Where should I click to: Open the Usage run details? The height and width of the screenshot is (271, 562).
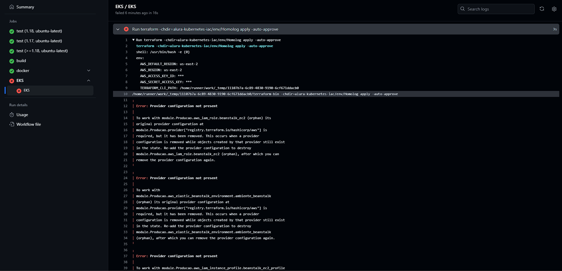(x=22, y=115)
